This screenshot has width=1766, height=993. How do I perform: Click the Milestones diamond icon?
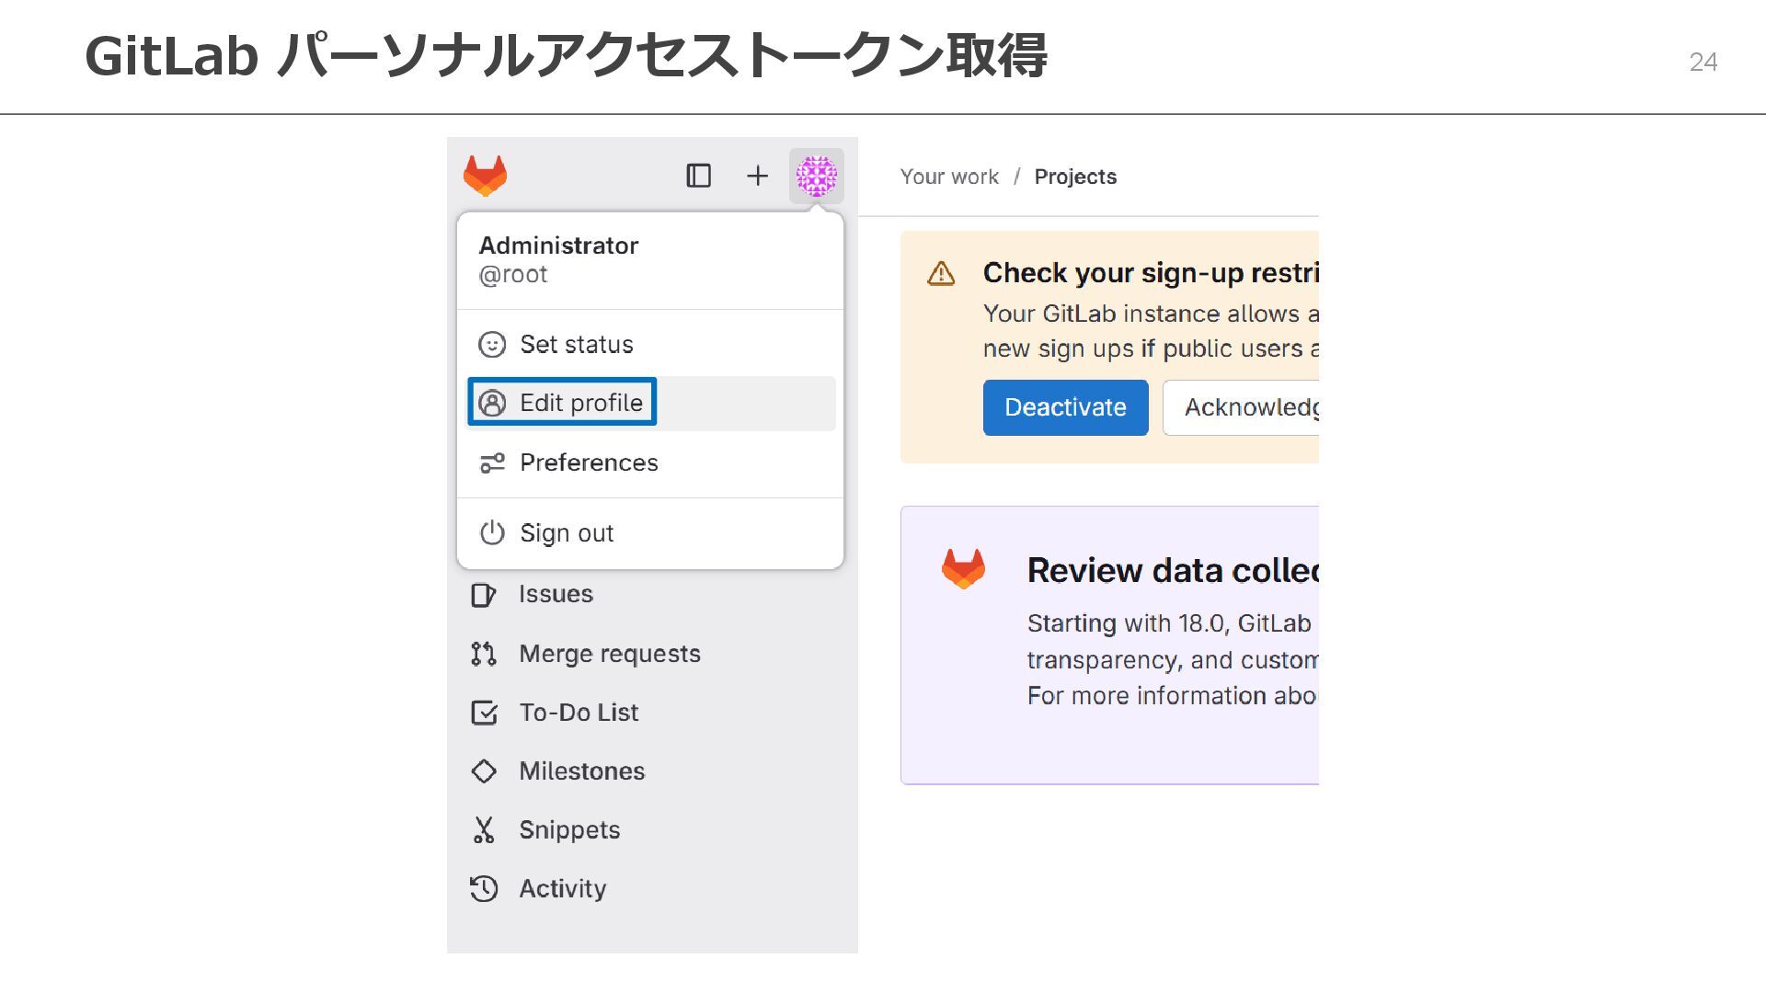(484, 771)
